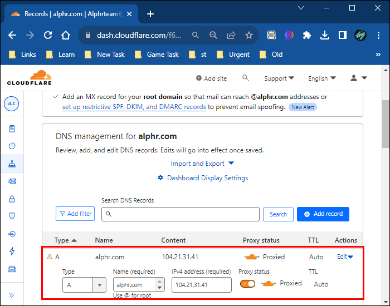This screenshot has height=306, width=390.
Task: Click the browser forward arrow
Action: pos(30,35)
